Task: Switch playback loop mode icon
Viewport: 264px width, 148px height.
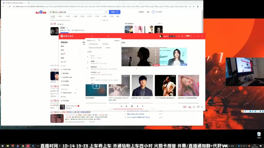Action: [x=121, y=106]
